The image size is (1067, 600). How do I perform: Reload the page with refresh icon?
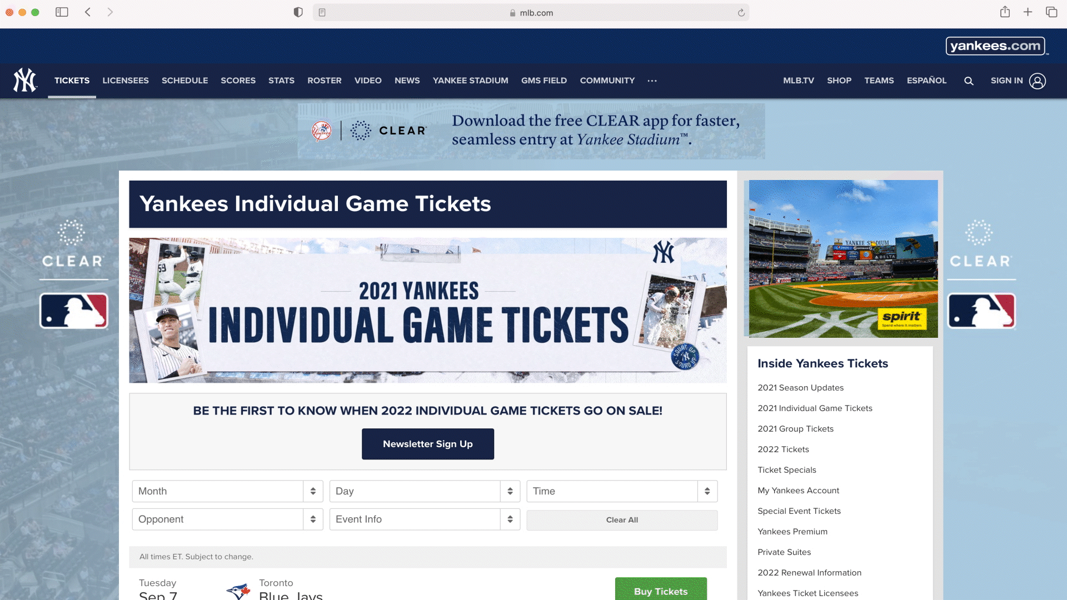(x=741, y=13)
